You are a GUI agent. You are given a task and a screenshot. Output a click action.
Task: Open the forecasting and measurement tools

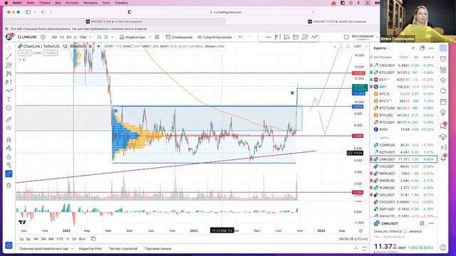pos(9,82)
